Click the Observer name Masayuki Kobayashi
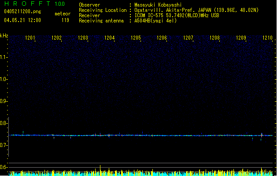Image resolution: width=277 pixels, height=176 pixels. pos(159,5)
